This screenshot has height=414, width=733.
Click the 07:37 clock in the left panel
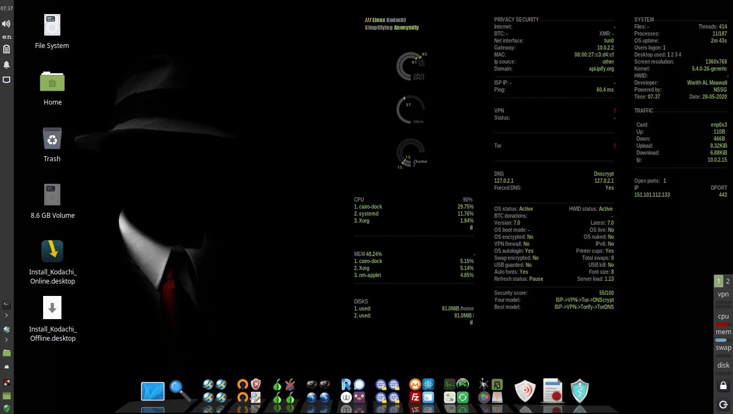[x=6, y=9]
